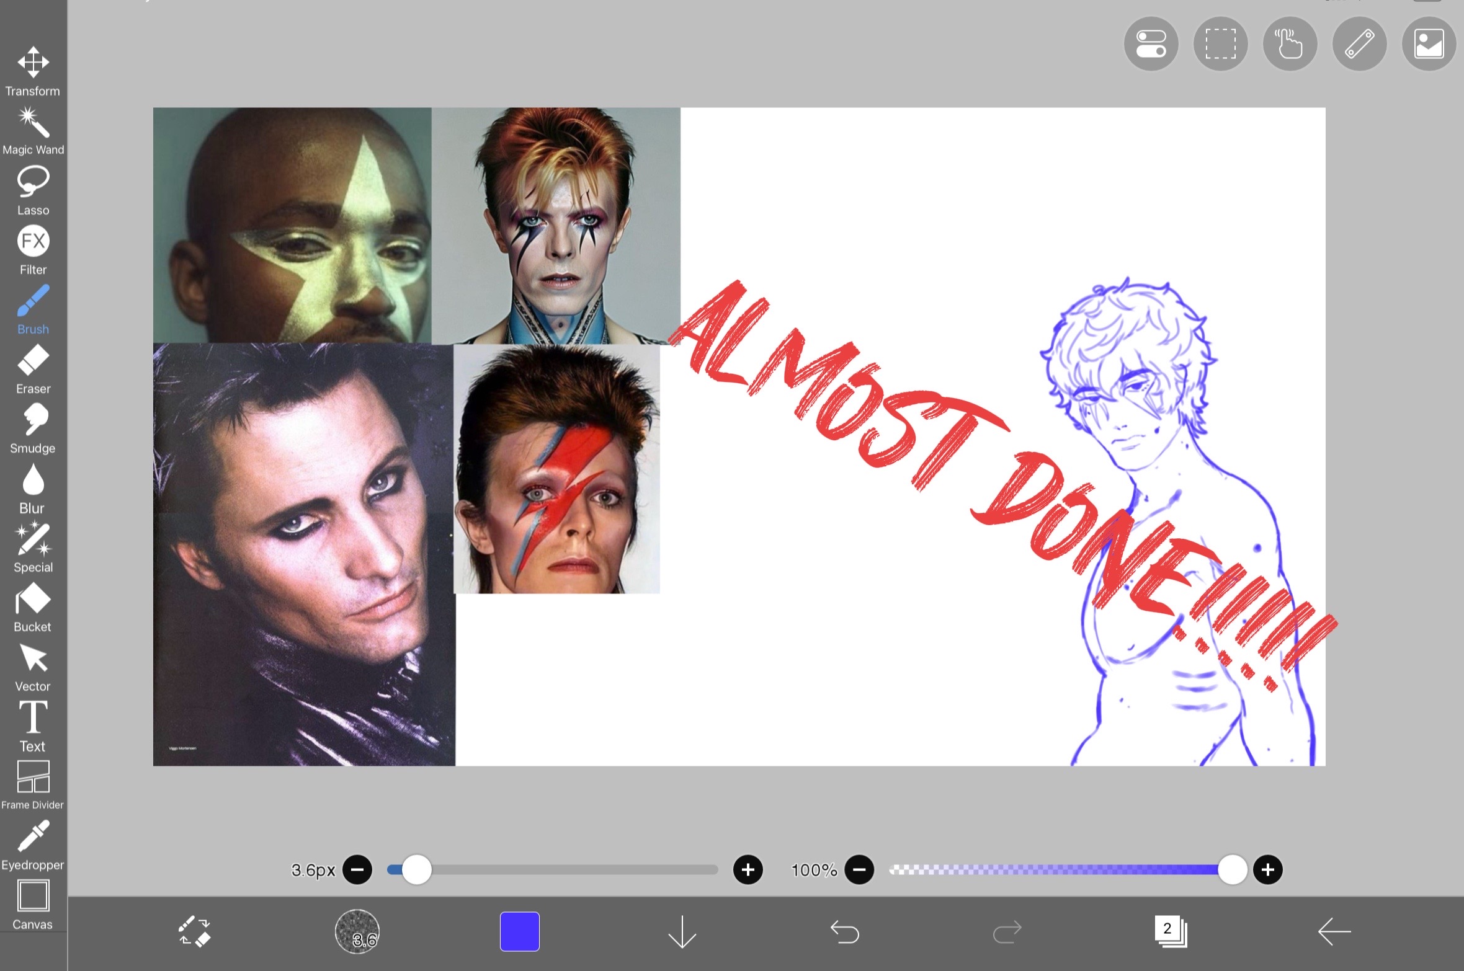
Task: Select the Special tool
Action: [33, 548]
